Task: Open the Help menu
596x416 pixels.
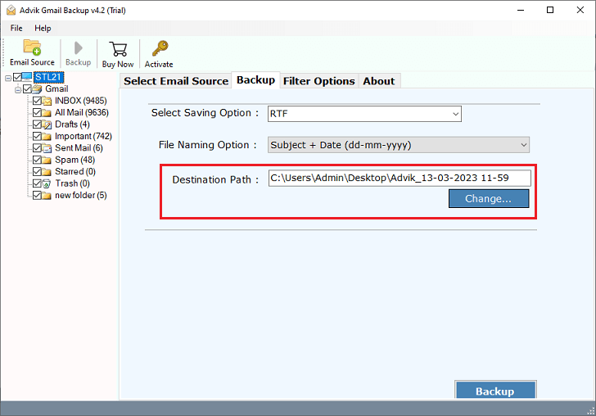Action: click(43, 28)
